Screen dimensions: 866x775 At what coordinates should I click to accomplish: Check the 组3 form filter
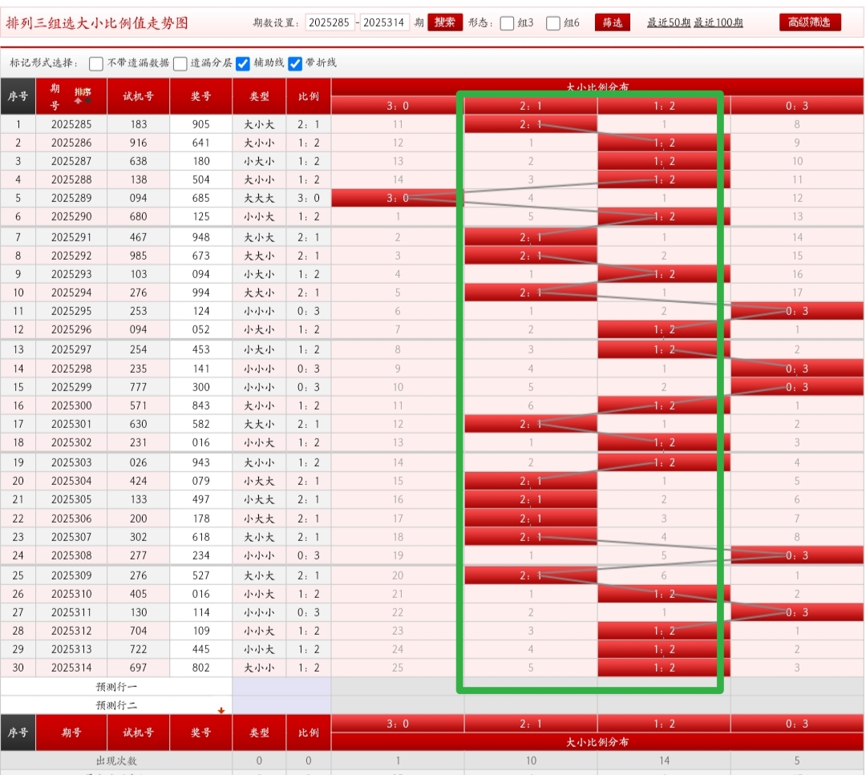pyautogui.click(x=507, y=23)
